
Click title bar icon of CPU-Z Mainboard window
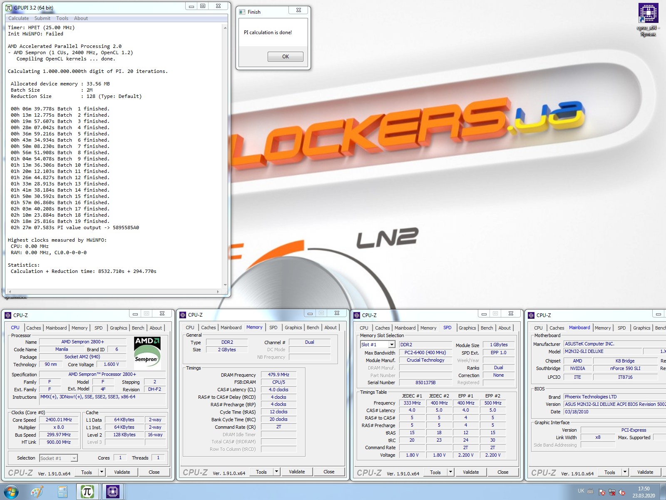531,315
